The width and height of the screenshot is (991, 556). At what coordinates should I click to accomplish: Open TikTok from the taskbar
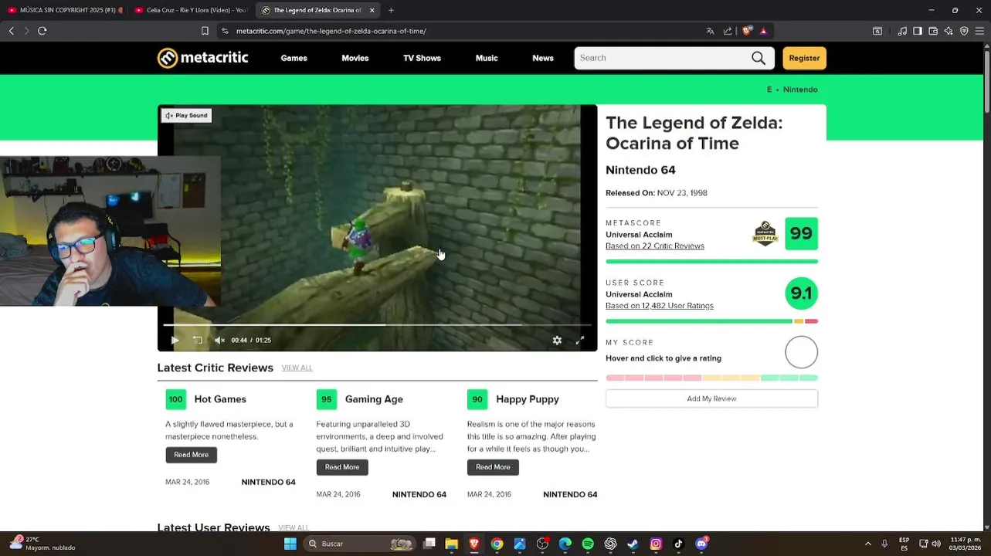point(678,544)
